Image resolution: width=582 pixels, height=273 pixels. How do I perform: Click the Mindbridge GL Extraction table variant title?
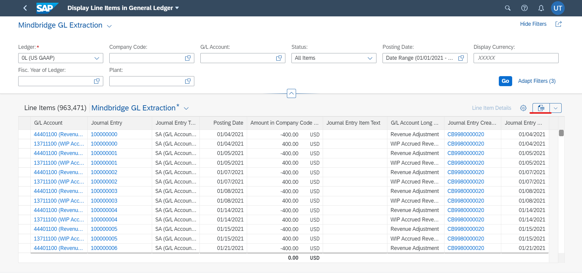(134, 108)
